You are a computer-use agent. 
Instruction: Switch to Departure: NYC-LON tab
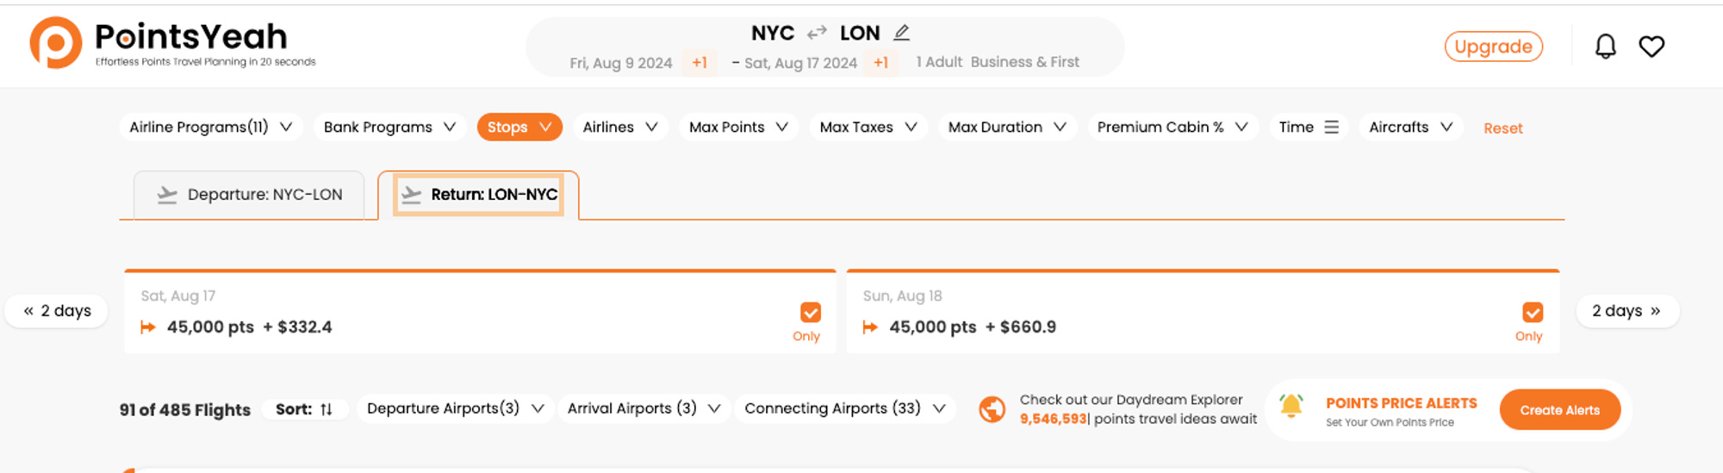coord(249,195)
